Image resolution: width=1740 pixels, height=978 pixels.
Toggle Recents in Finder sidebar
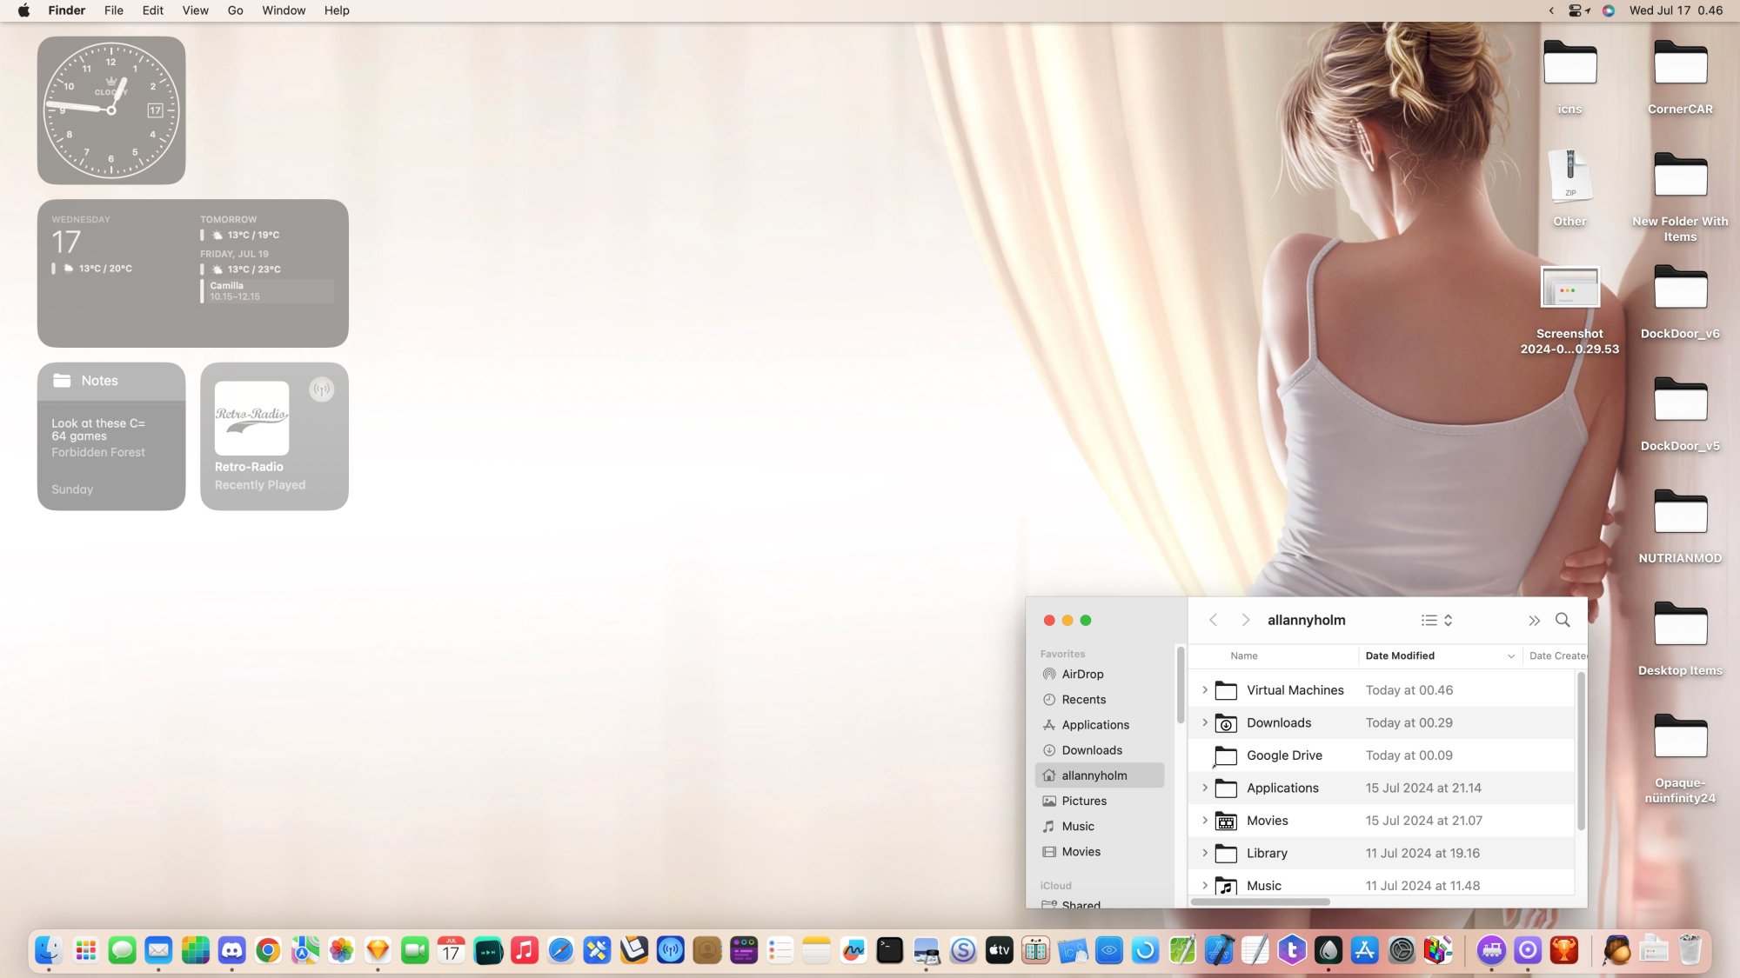point(1084,699)
